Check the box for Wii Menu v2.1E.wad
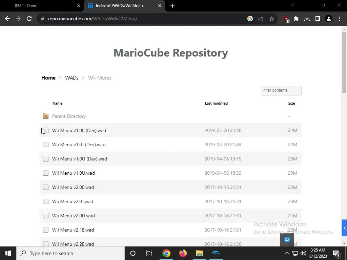 (x=46, y=230)
